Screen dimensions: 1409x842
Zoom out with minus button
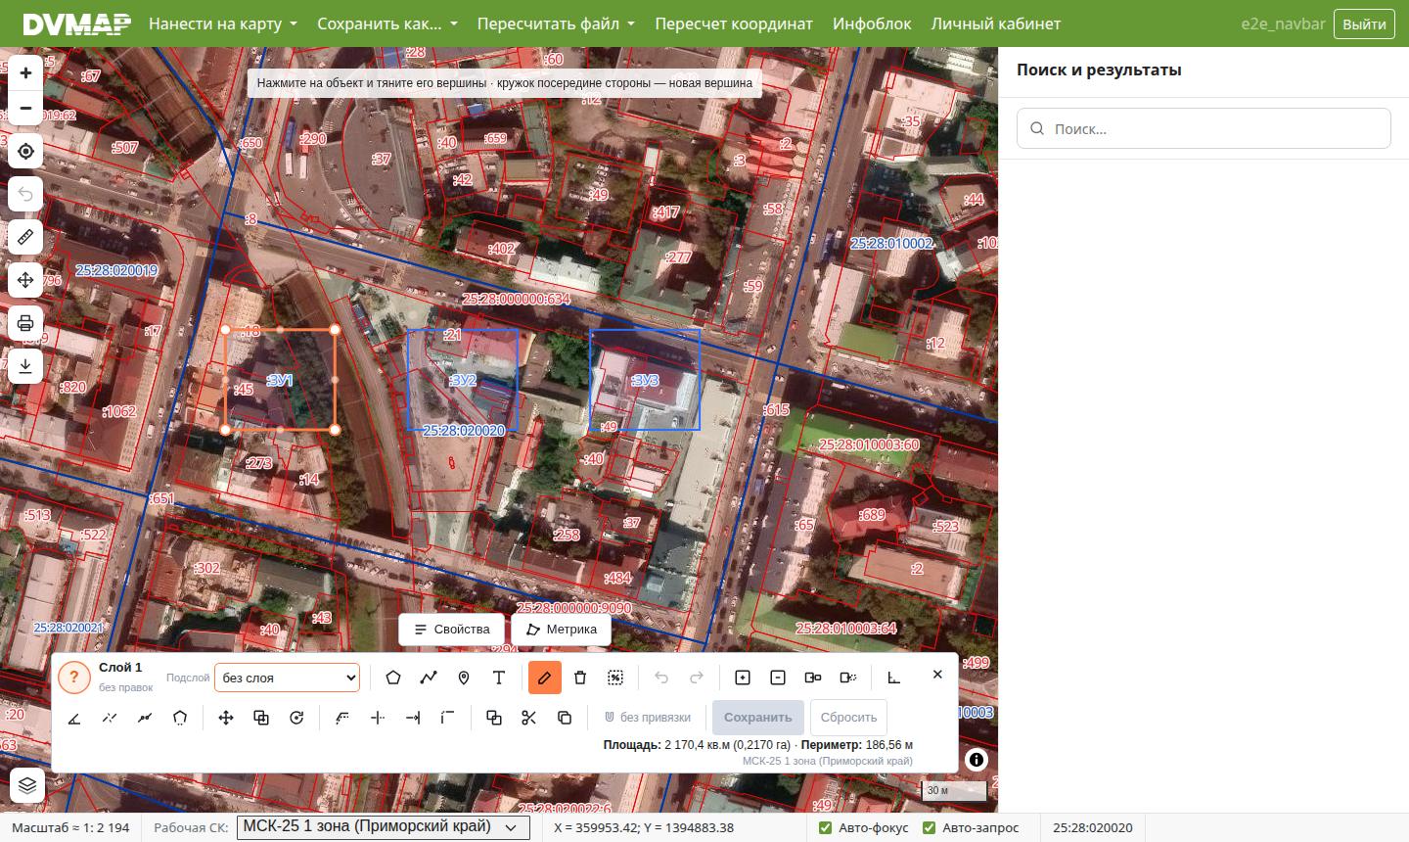[x=25, y=108]
